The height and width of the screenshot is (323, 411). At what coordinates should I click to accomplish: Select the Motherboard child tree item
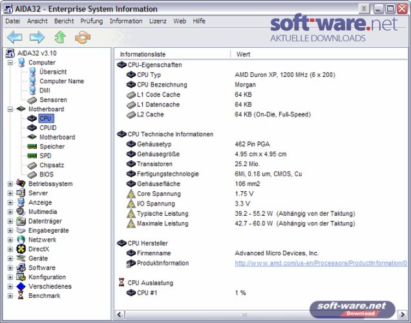pyautogui.click(x=57, y=137)
